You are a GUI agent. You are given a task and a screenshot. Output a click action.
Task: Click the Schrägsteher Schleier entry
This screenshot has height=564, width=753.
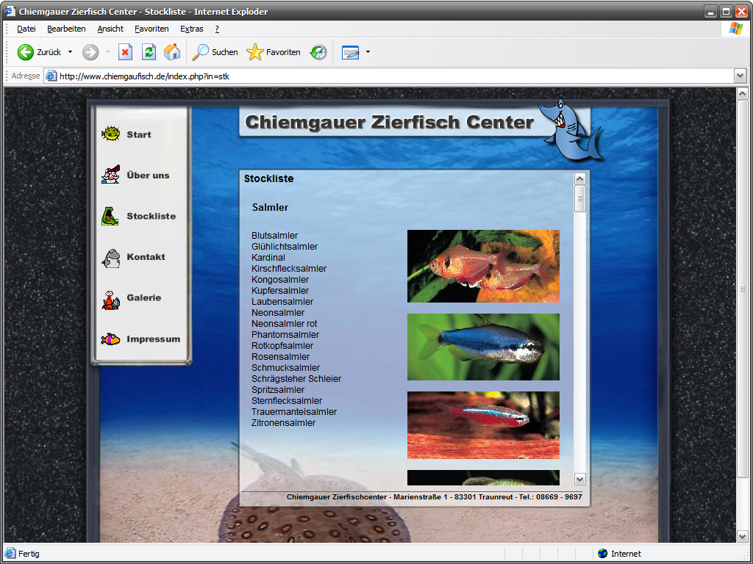click(x=296, y=379)
